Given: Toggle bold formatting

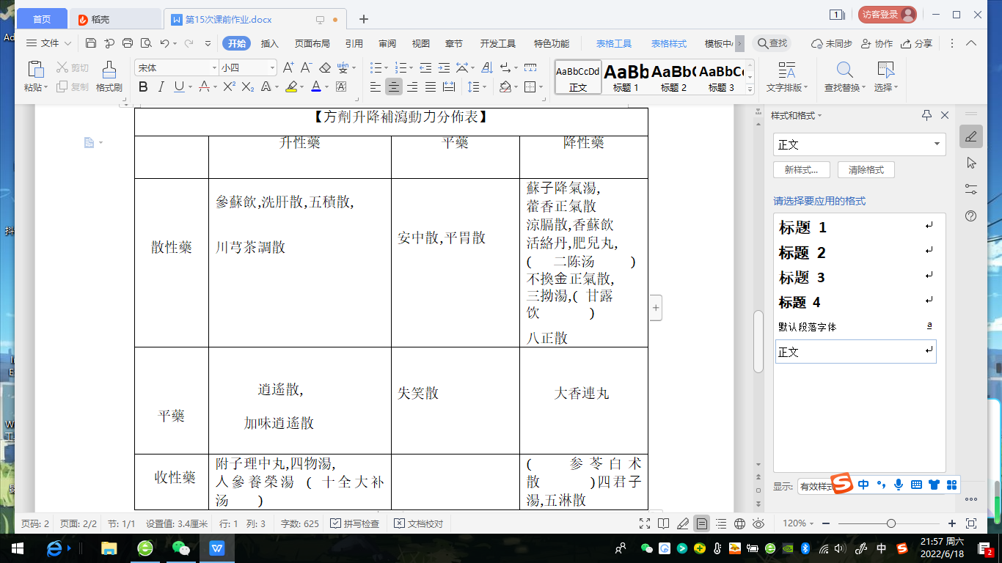Looking at the screenshot, I should 143,87.
